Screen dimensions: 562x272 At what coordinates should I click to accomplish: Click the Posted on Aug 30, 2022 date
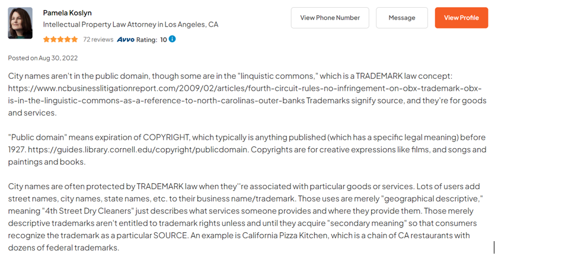point(43,58)
